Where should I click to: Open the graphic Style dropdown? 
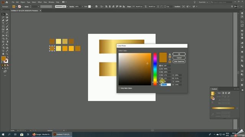click(92, 7)
